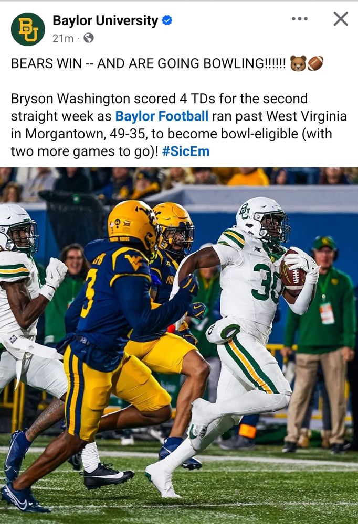Screen dimensions: 358x524
Task: Click the football carried by the Baylor runner
Action: click(292, 272)
